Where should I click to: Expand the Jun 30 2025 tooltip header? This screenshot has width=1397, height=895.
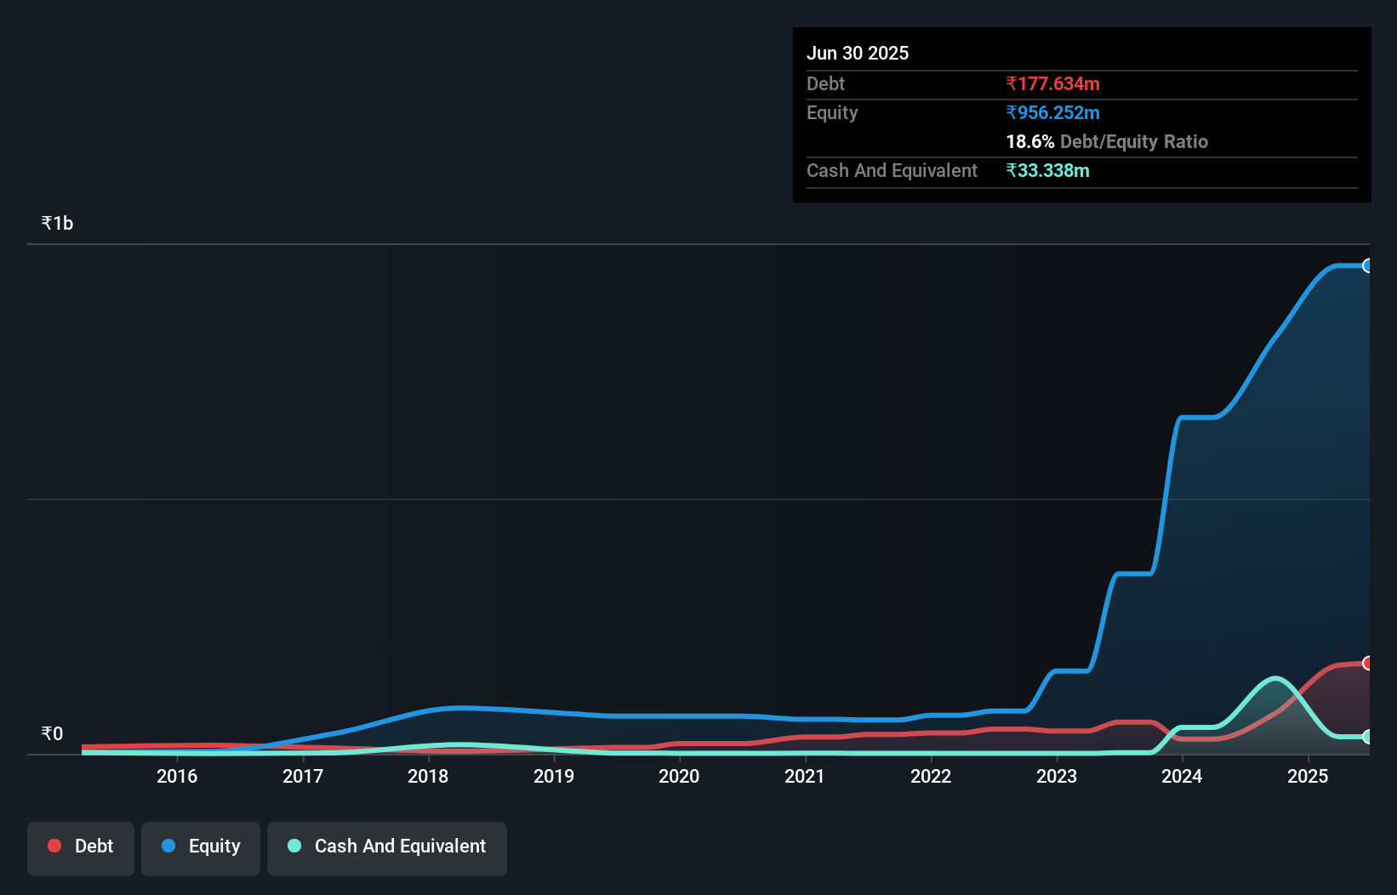click(x=858, y=53)
